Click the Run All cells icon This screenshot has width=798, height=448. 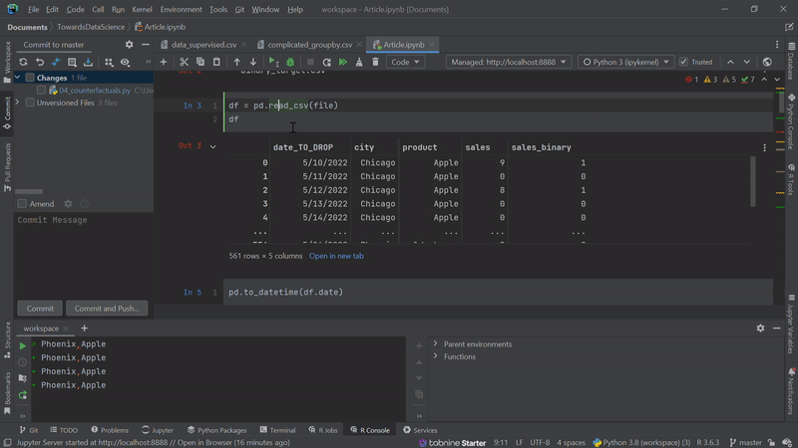click(x=342, y=62)
